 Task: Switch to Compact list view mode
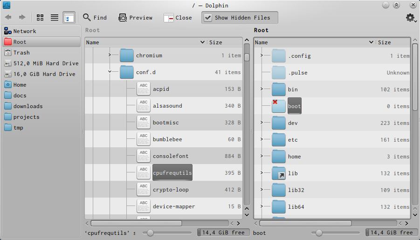point(55,18)
